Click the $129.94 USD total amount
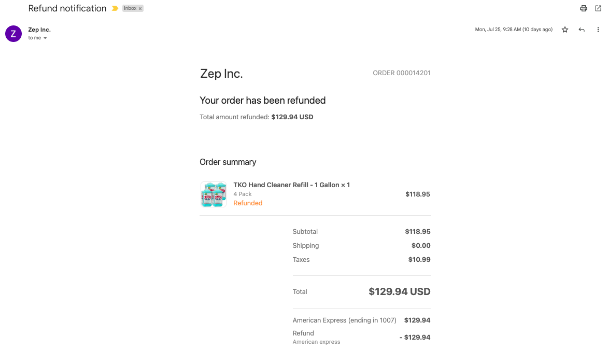The height and width of the screenshot is (350, 608). (400, 291)
